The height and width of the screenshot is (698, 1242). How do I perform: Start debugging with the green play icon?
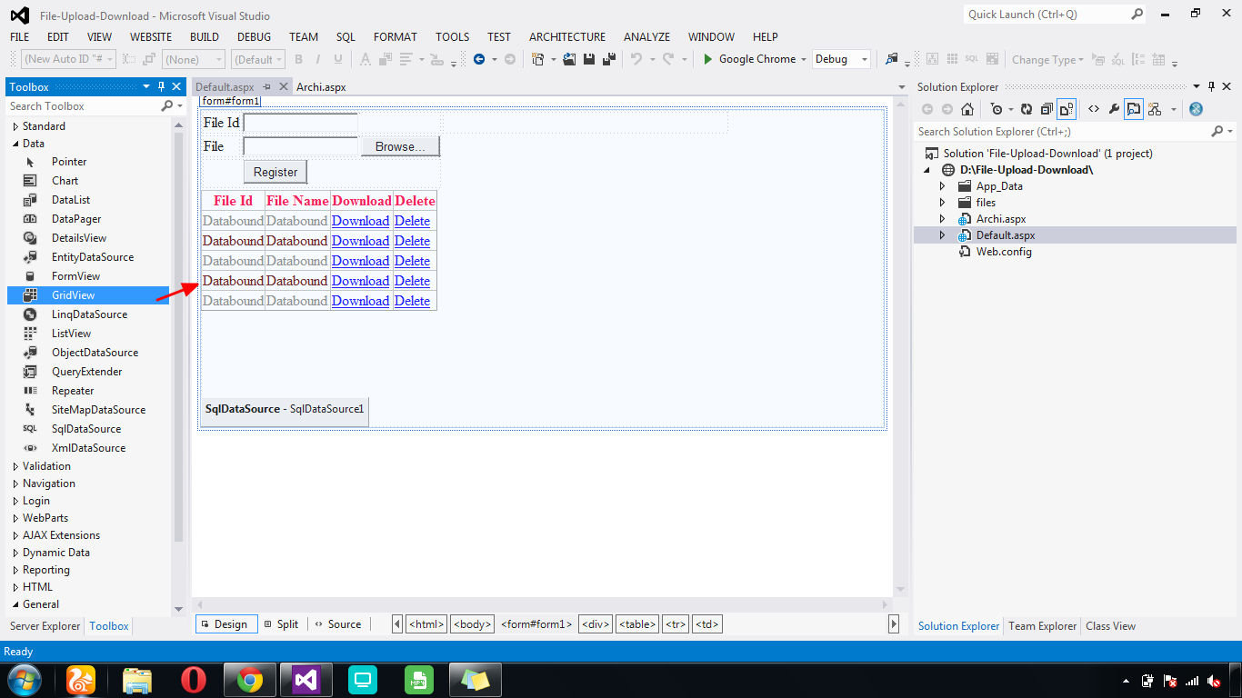pyautogui.click(x=707, y=59)
